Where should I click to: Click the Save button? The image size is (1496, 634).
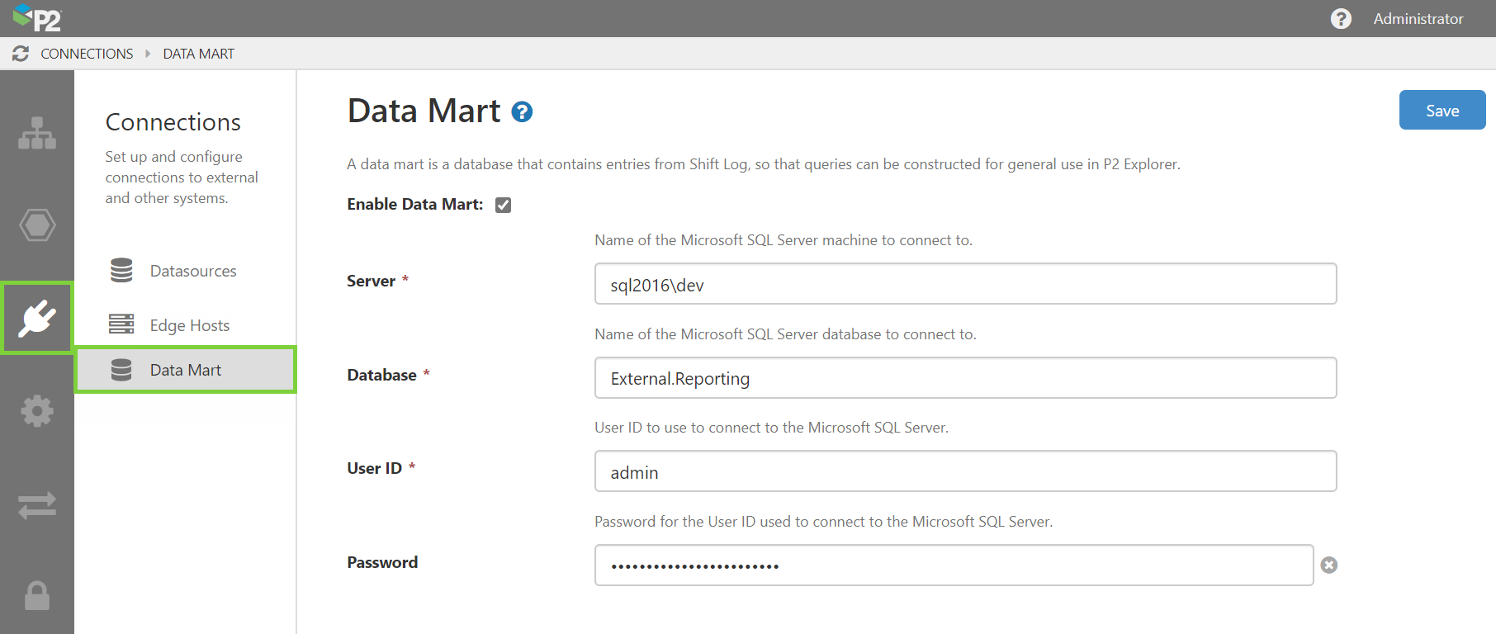(x=1442, y=111)
